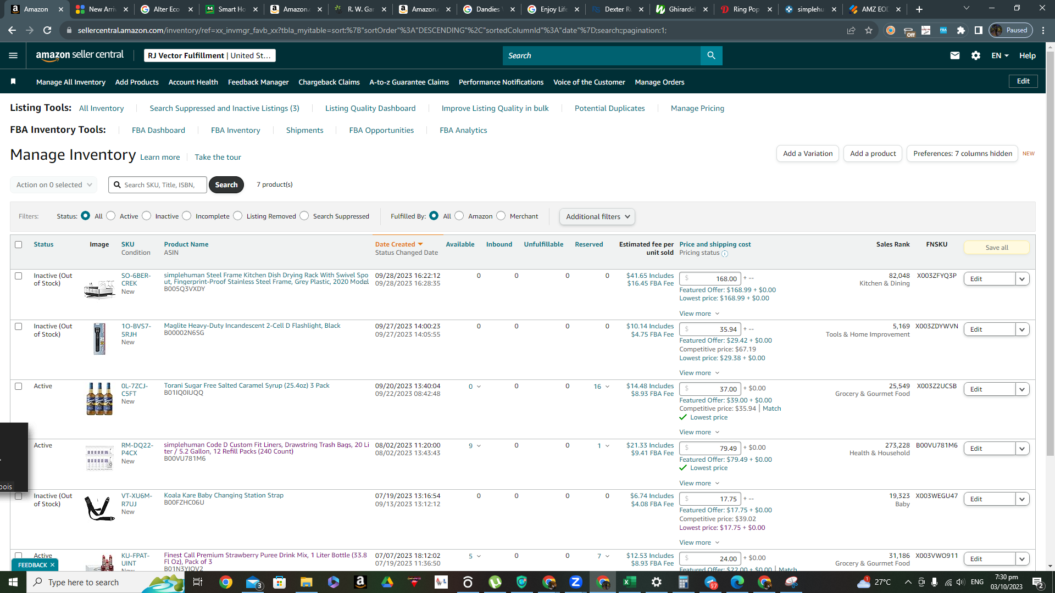The image size is (1055, 593).
Task: Click the FBA calculator extension icon
Action: (x=943, y=30)
